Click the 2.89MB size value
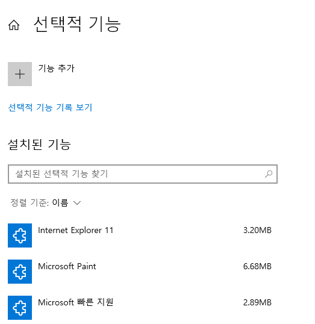The width and height of the screenshot is (315, 324). [257, 302]
